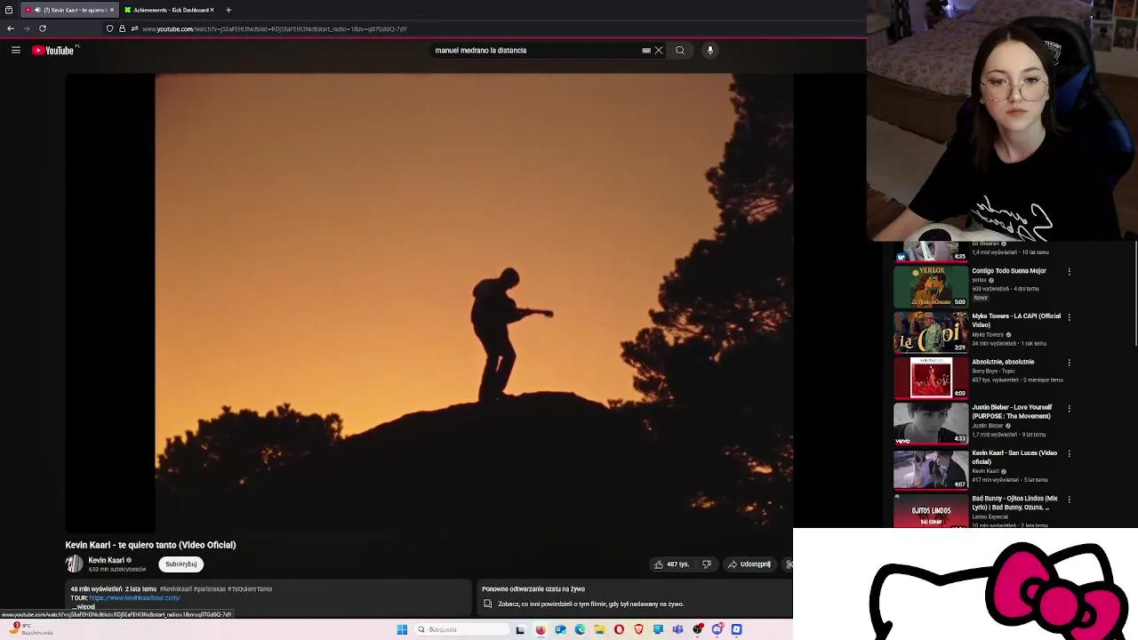Open Task View on taskbar

click(x=520, y=629)
